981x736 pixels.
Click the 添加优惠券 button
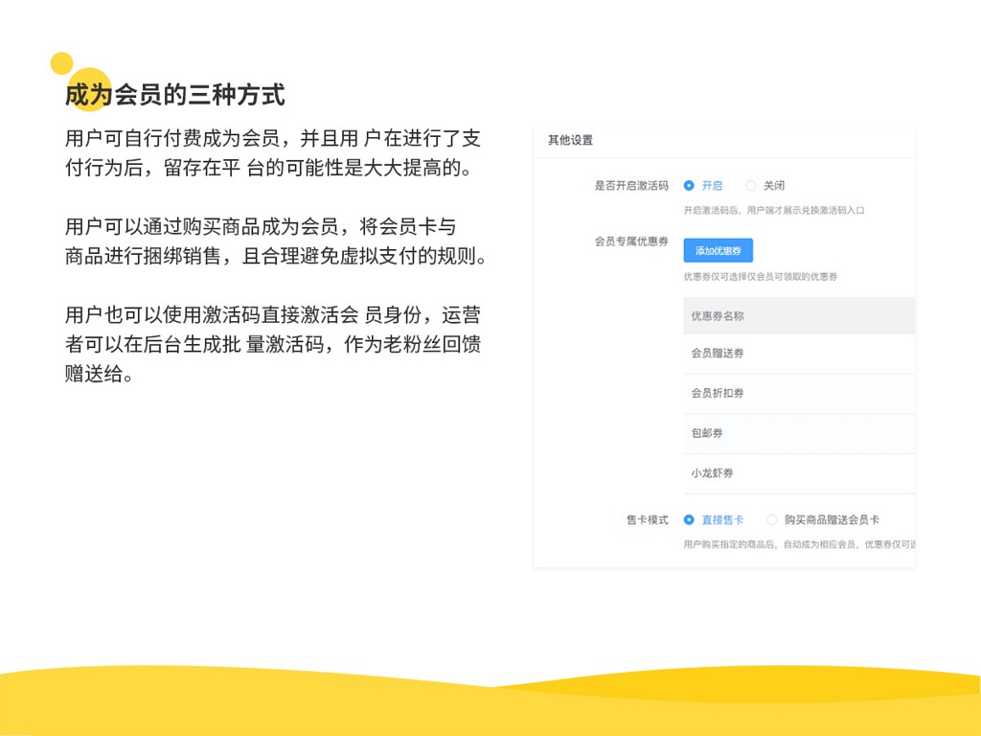point(718,250)
